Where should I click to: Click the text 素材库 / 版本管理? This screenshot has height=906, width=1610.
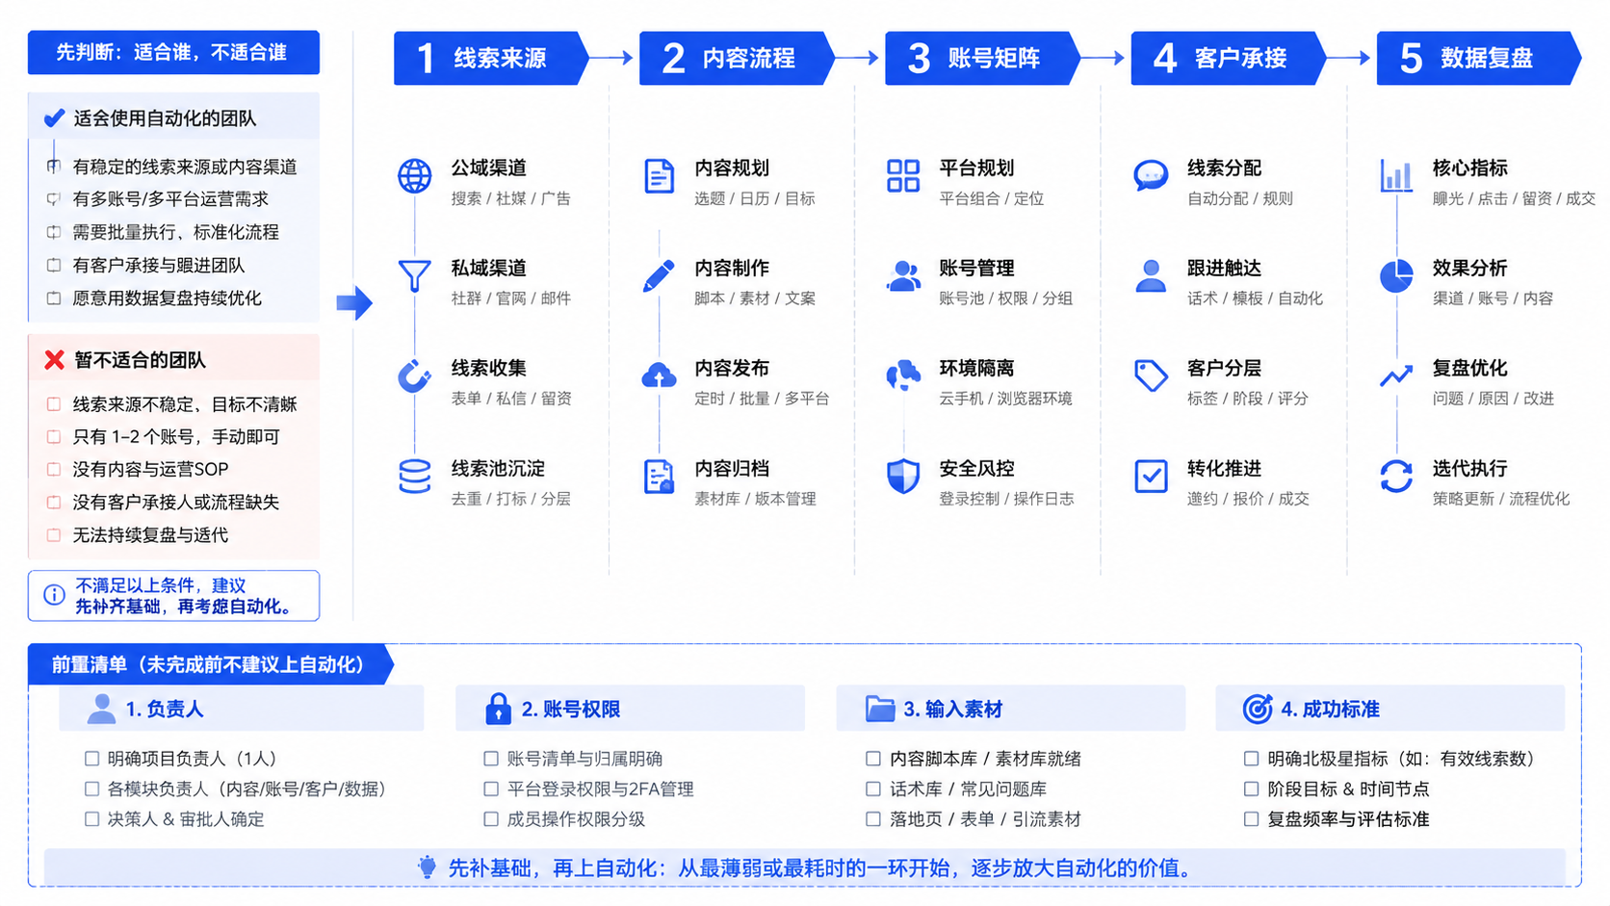755,499
